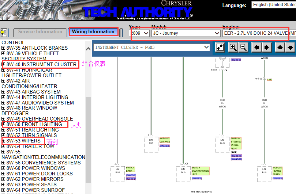Click the SWITCH-STEERING WHEEL-RIGHT component label
This screenshot has height=194, width=296.
[236, 144]
